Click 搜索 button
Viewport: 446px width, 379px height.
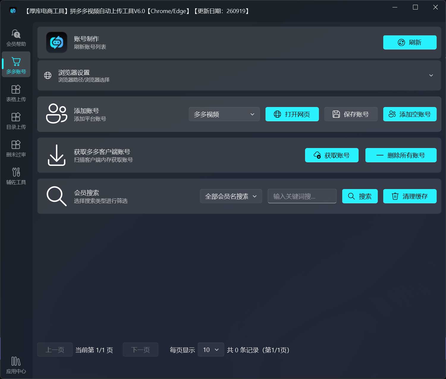coord(360,196)
